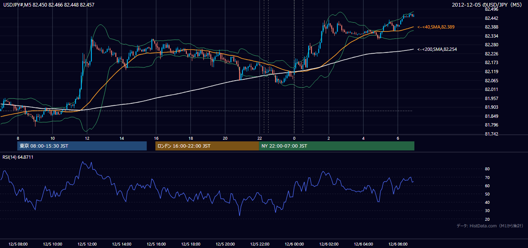
Task: Select the 東京 08:00-15:30 JST session bar
Action: click(82, 146)
